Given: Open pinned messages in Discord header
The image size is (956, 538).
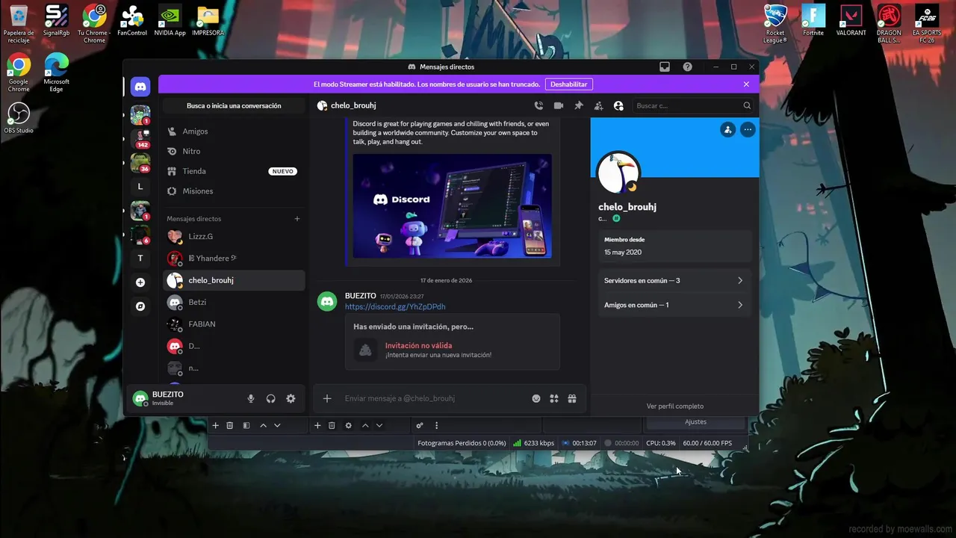Looking at the screenshot, I should point(579,106).
